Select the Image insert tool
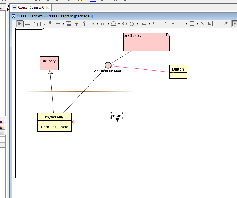Screen dimensions: 237x198 pyautogui.click(x=210, y=24)
